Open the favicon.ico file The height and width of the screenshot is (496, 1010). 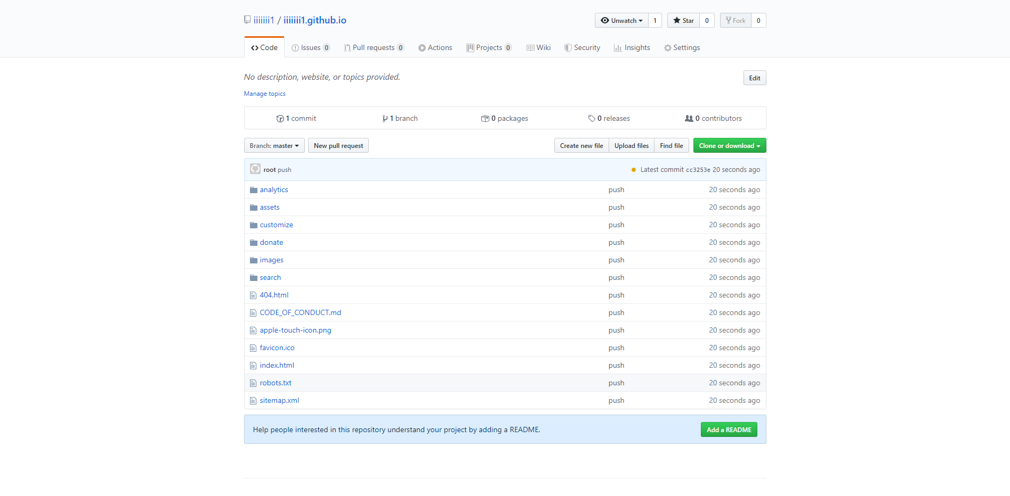[277, 348]
